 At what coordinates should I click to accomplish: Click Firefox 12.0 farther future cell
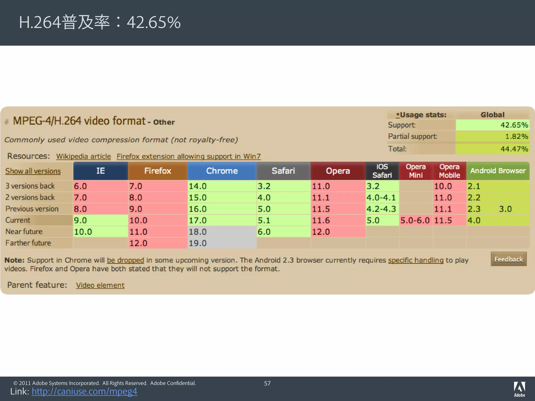[x=158, y=243]
